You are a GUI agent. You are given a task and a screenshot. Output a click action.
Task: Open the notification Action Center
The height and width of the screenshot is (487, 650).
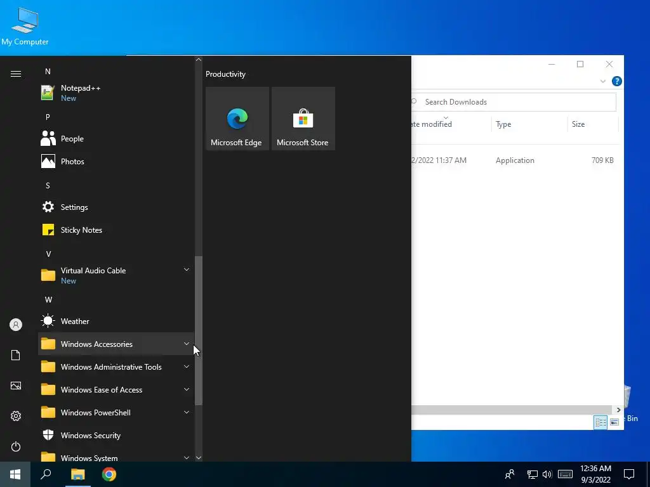point(629,474)
